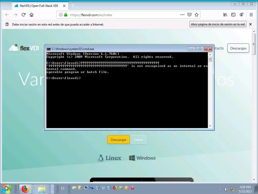Screen dimensions: 258x194
Task: Click the page scrollbar up arrow in Firefox
Action: point(254,31)
